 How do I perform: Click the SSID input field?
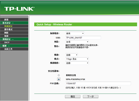click(x=83, y=38)
